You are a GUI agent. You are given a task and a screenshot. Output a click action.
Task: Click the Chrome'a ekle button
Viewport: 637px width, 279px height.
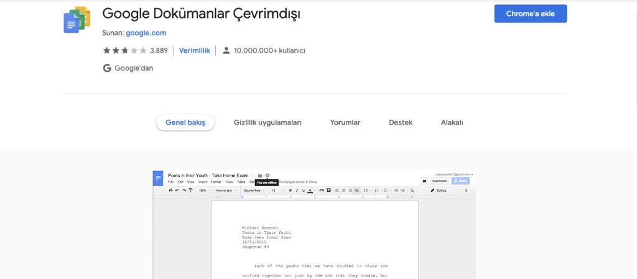coord(531,14)
